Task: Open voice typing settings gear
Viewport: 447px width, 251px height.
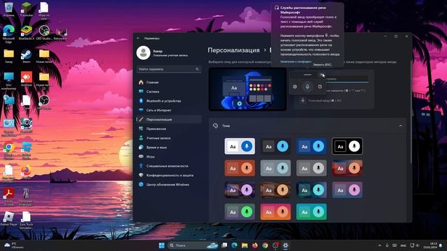Action: click(x=295, y=86)
